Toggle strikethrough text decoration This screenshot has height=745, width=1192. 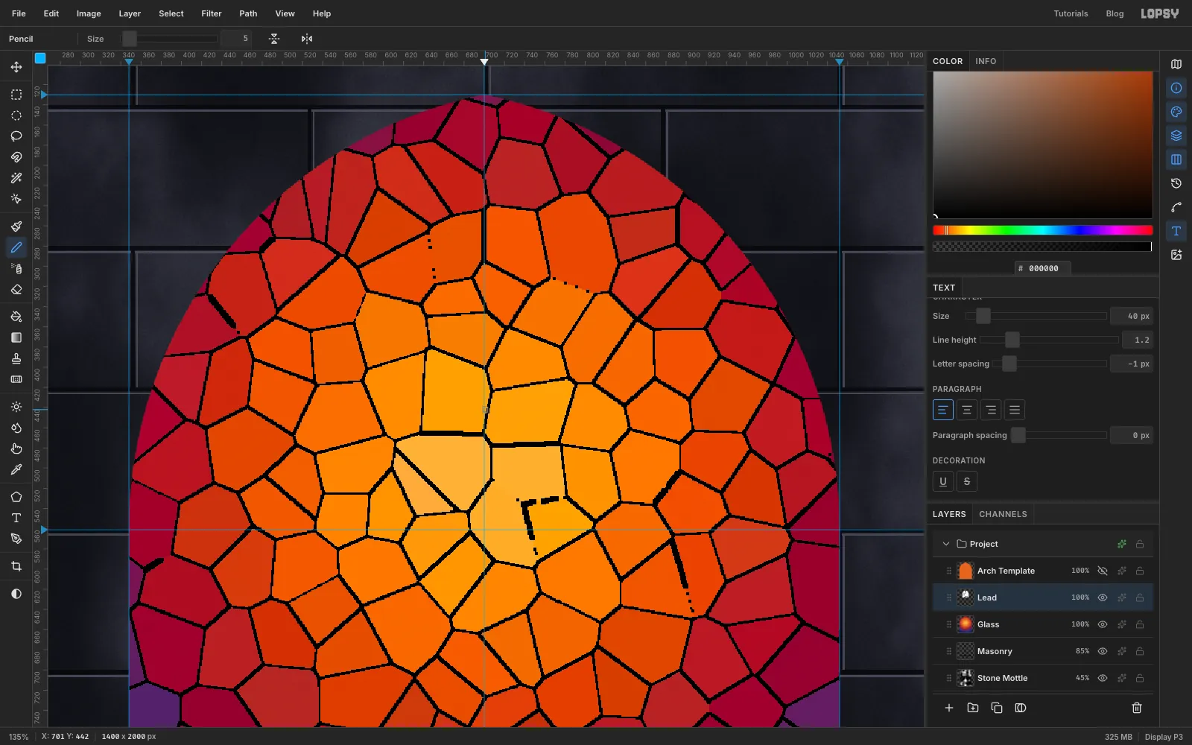[967, 481]
